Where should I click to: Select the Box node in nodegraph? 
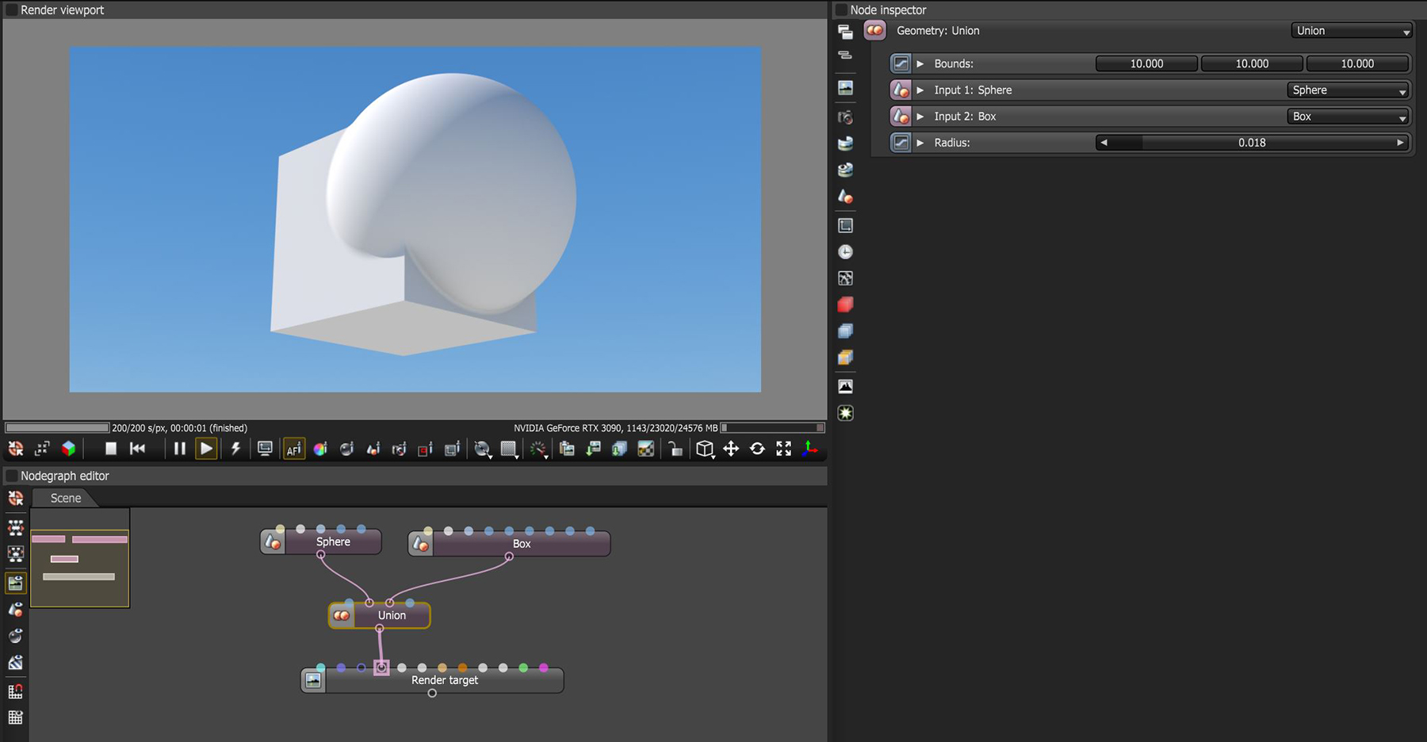pyautogui.click(x=509, y=543)
